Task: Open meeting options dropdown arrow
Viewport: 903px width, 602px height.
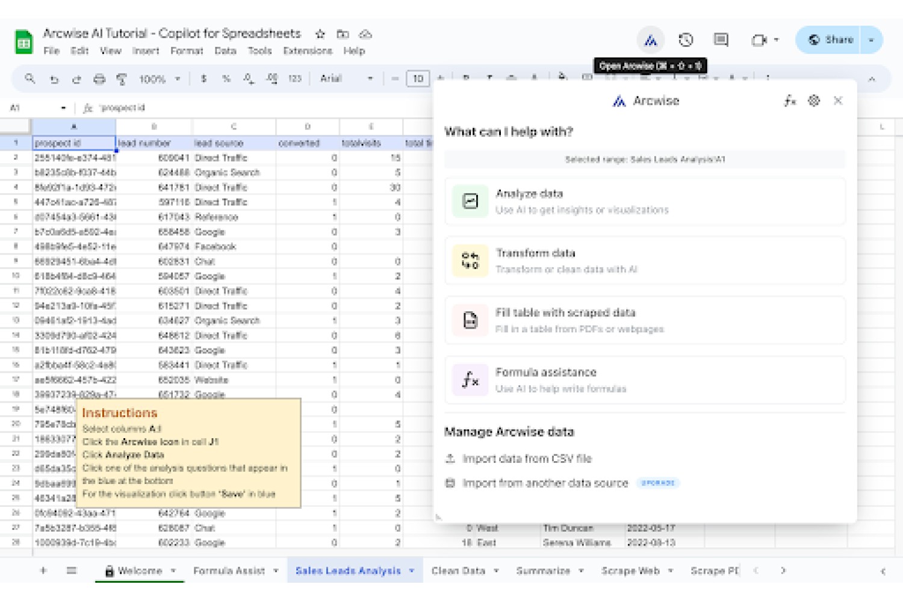Action: click(x=776, y=40)
